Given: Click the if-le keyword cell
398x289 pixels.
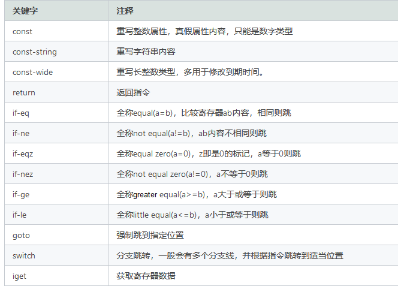Looking at the screenshot, I should pos(21,215).
